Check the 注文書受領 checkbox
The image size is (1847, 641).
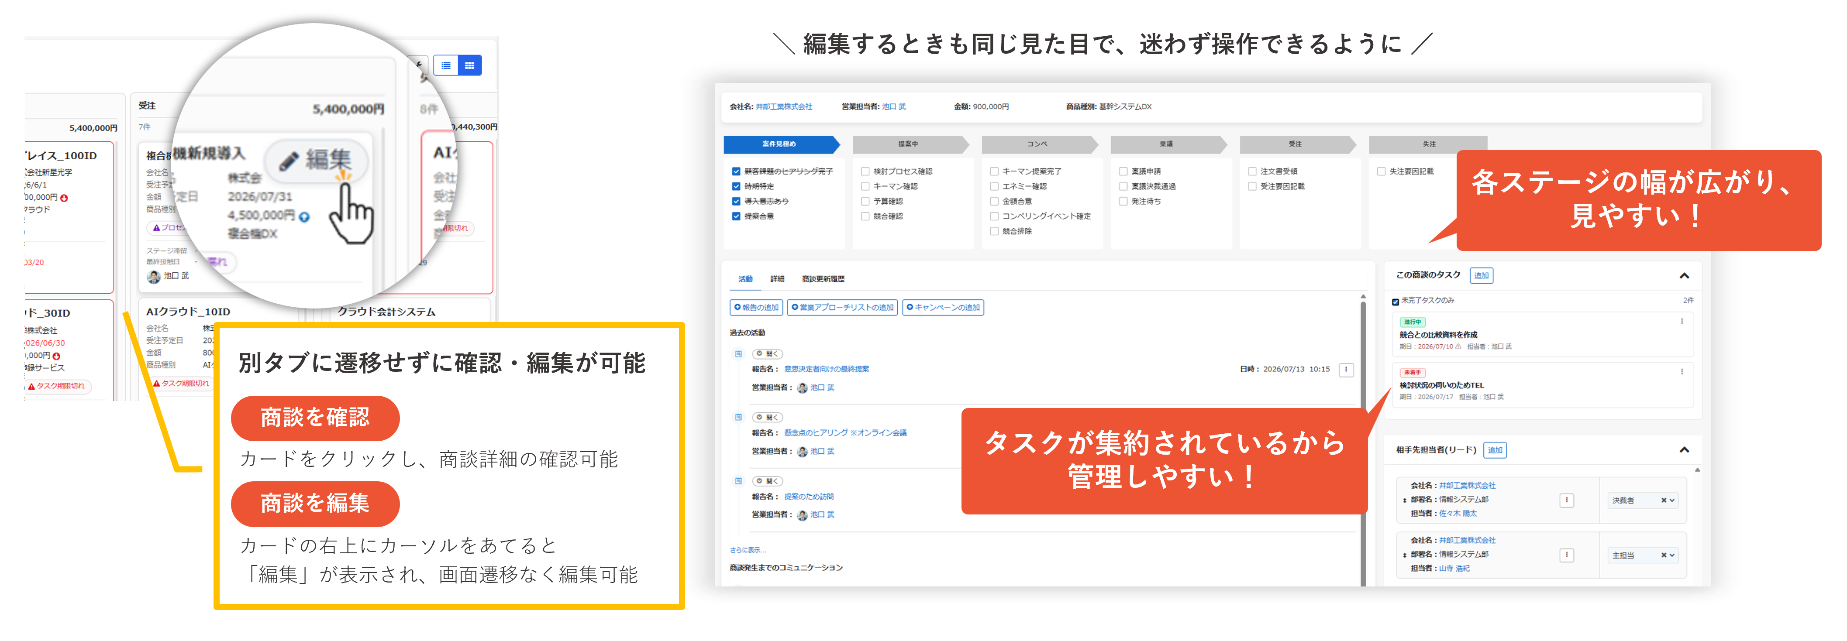pyautogui.click(x=1253, y=172)
